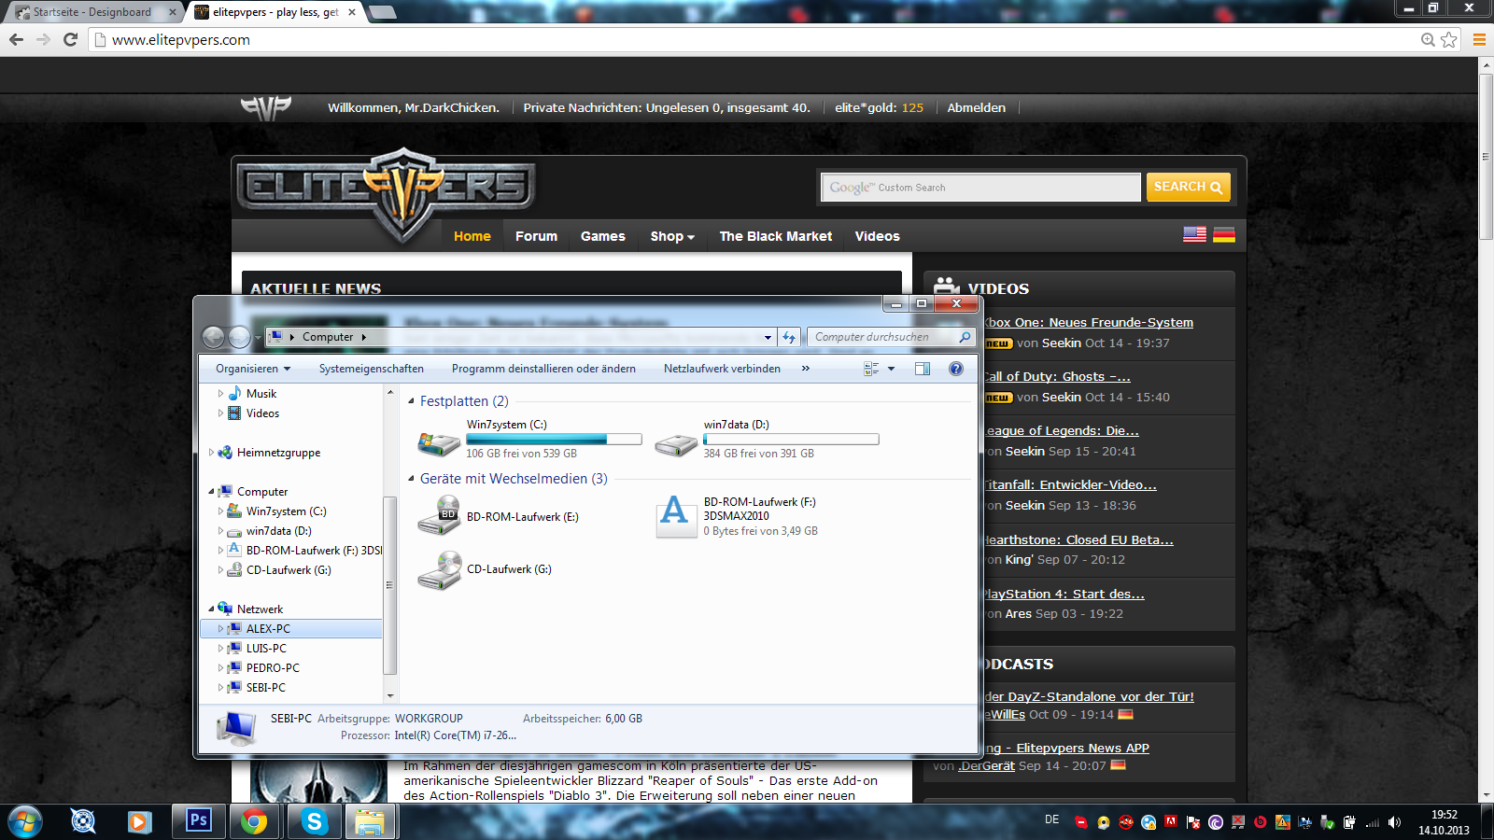The image size is (1494, 840).
Task: Open PlayStation 4: Start des... link
Action: [x=1064, y=595]
